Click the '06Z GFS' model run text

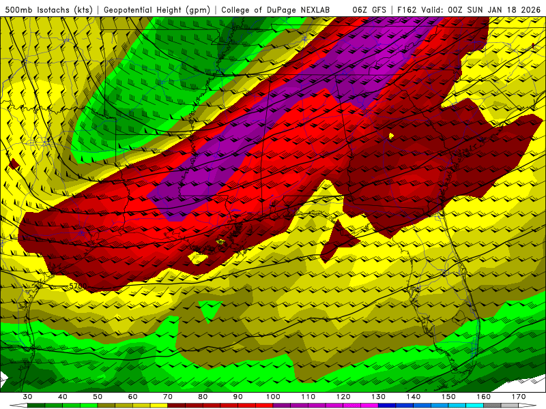click(x=369, y=10)
